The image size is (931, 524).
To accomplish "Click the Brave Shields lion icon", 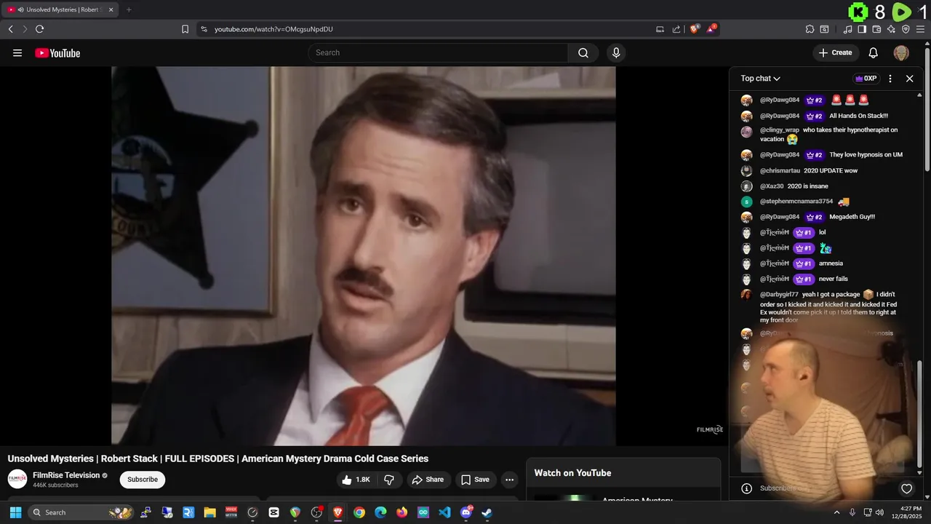I will click(695, 29).
